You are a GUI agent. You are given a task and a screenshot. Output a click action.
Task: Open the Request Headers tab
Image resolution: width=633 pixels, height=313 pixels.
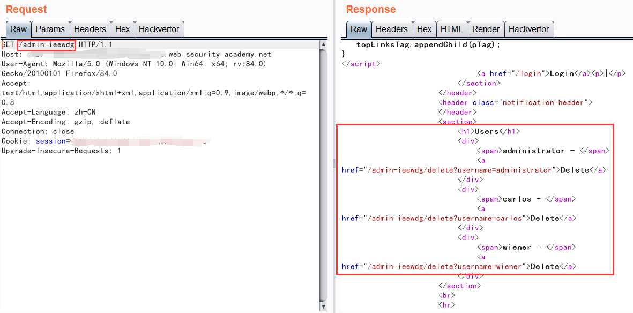click(90, 29)
